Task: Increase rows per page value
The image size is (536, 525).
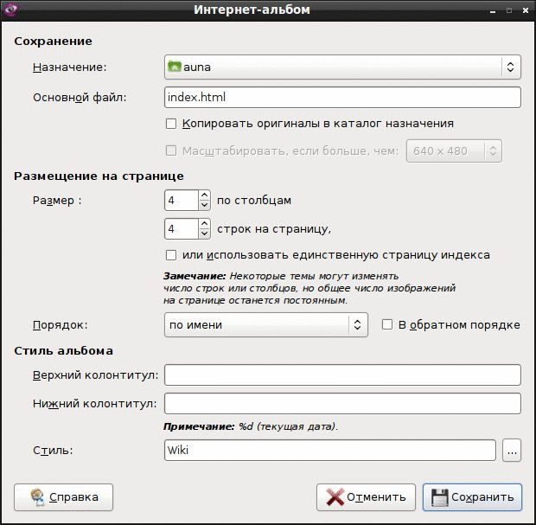Action: [x=204, y=224]
